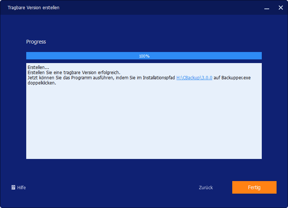Click the first log line, Erstellen...
The height and width of the screenshot is (208, 288).
pyautogui.click(x=38, y=68)
